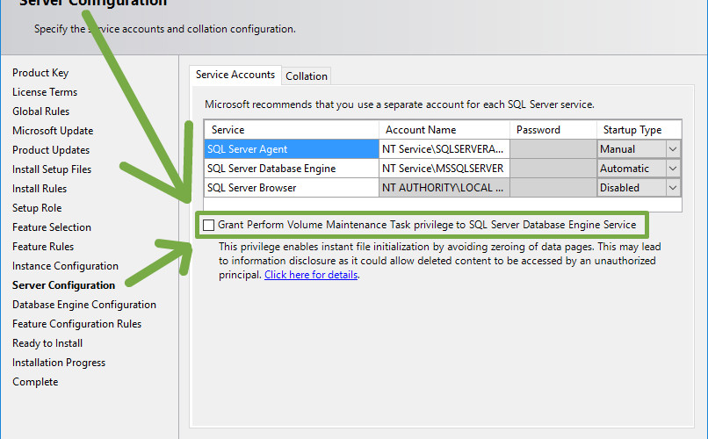Select Database Engine Configuration step in sidebar
Screen dimensions: 708x439
[x=84, y=305]
